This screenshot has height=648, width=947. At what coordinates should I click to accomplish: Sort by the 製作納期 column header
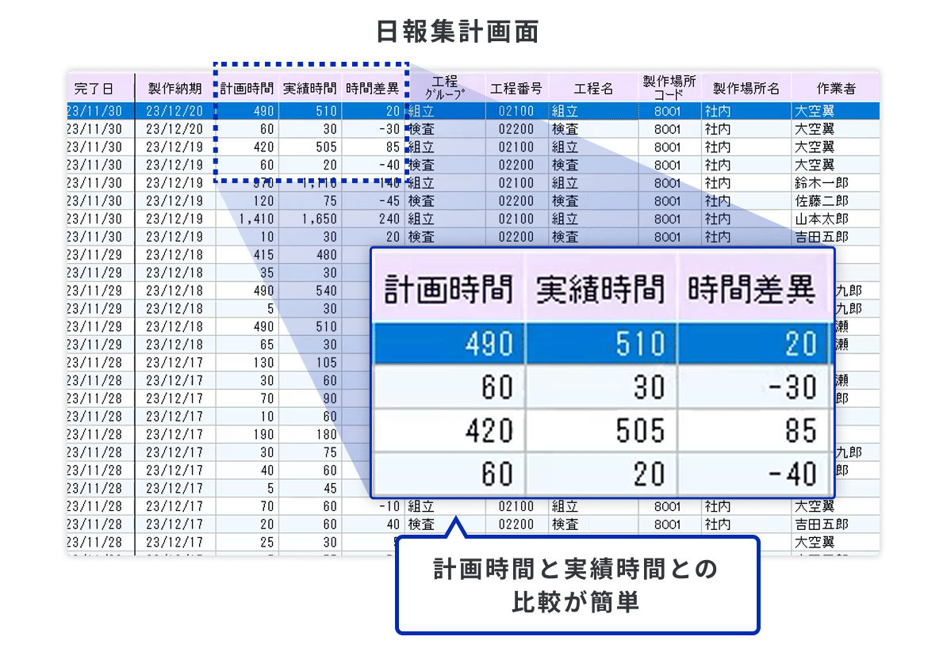[x=175, y=89]
